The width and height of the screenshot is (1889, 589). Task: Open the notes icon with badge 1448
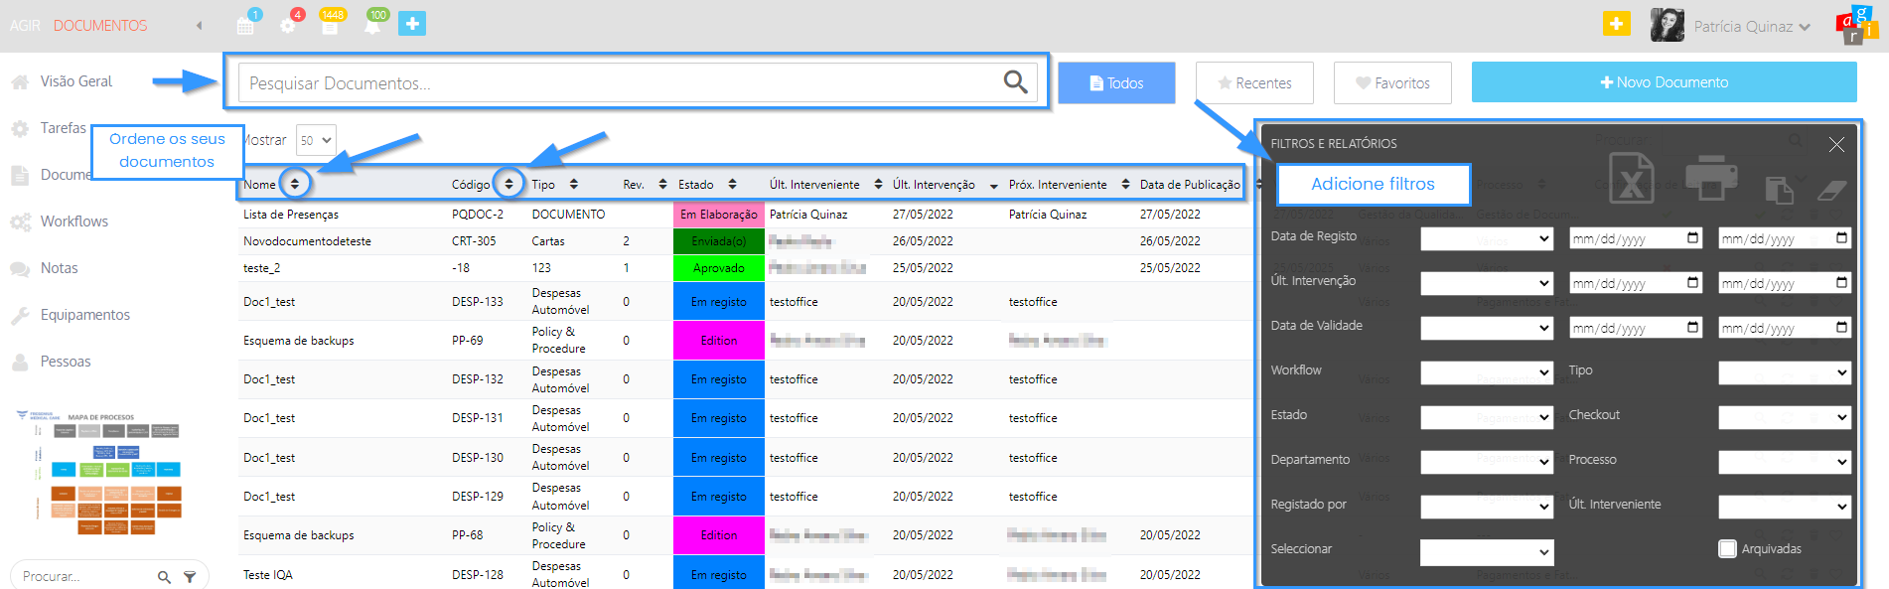coord(330,25)
